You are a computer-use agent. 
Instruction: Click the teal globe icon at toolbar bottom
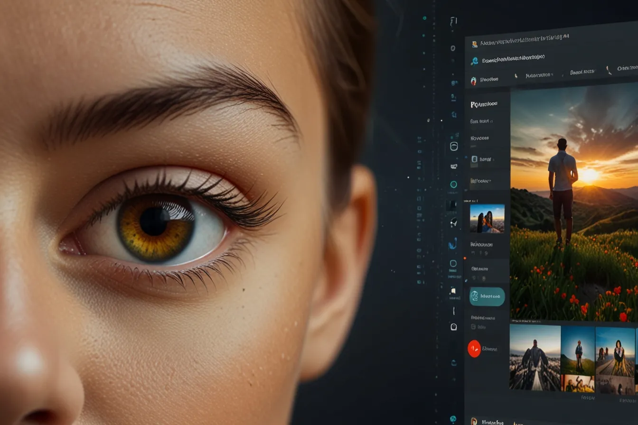click(x=453, y=419)
